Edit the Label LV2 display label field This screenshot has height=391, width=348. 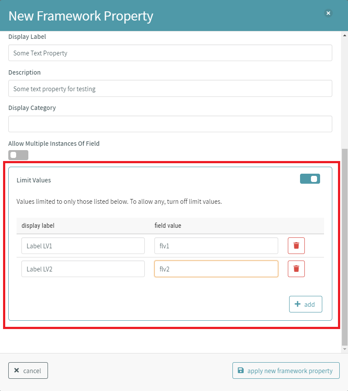click(83, 269)
